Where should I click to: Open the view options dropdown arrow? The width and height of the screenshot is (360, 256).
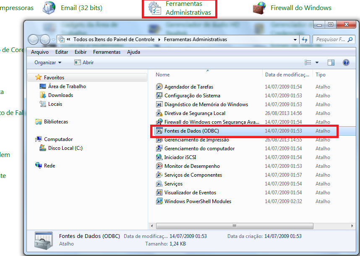(x=317, y=63)
